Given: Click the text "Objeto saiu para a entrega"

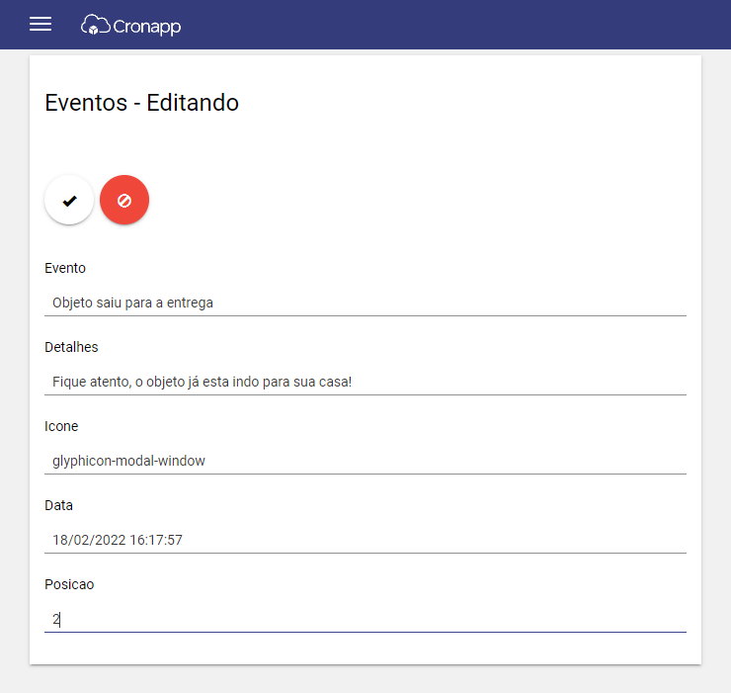Looking at the screenshot, I should tap(133, 303).
